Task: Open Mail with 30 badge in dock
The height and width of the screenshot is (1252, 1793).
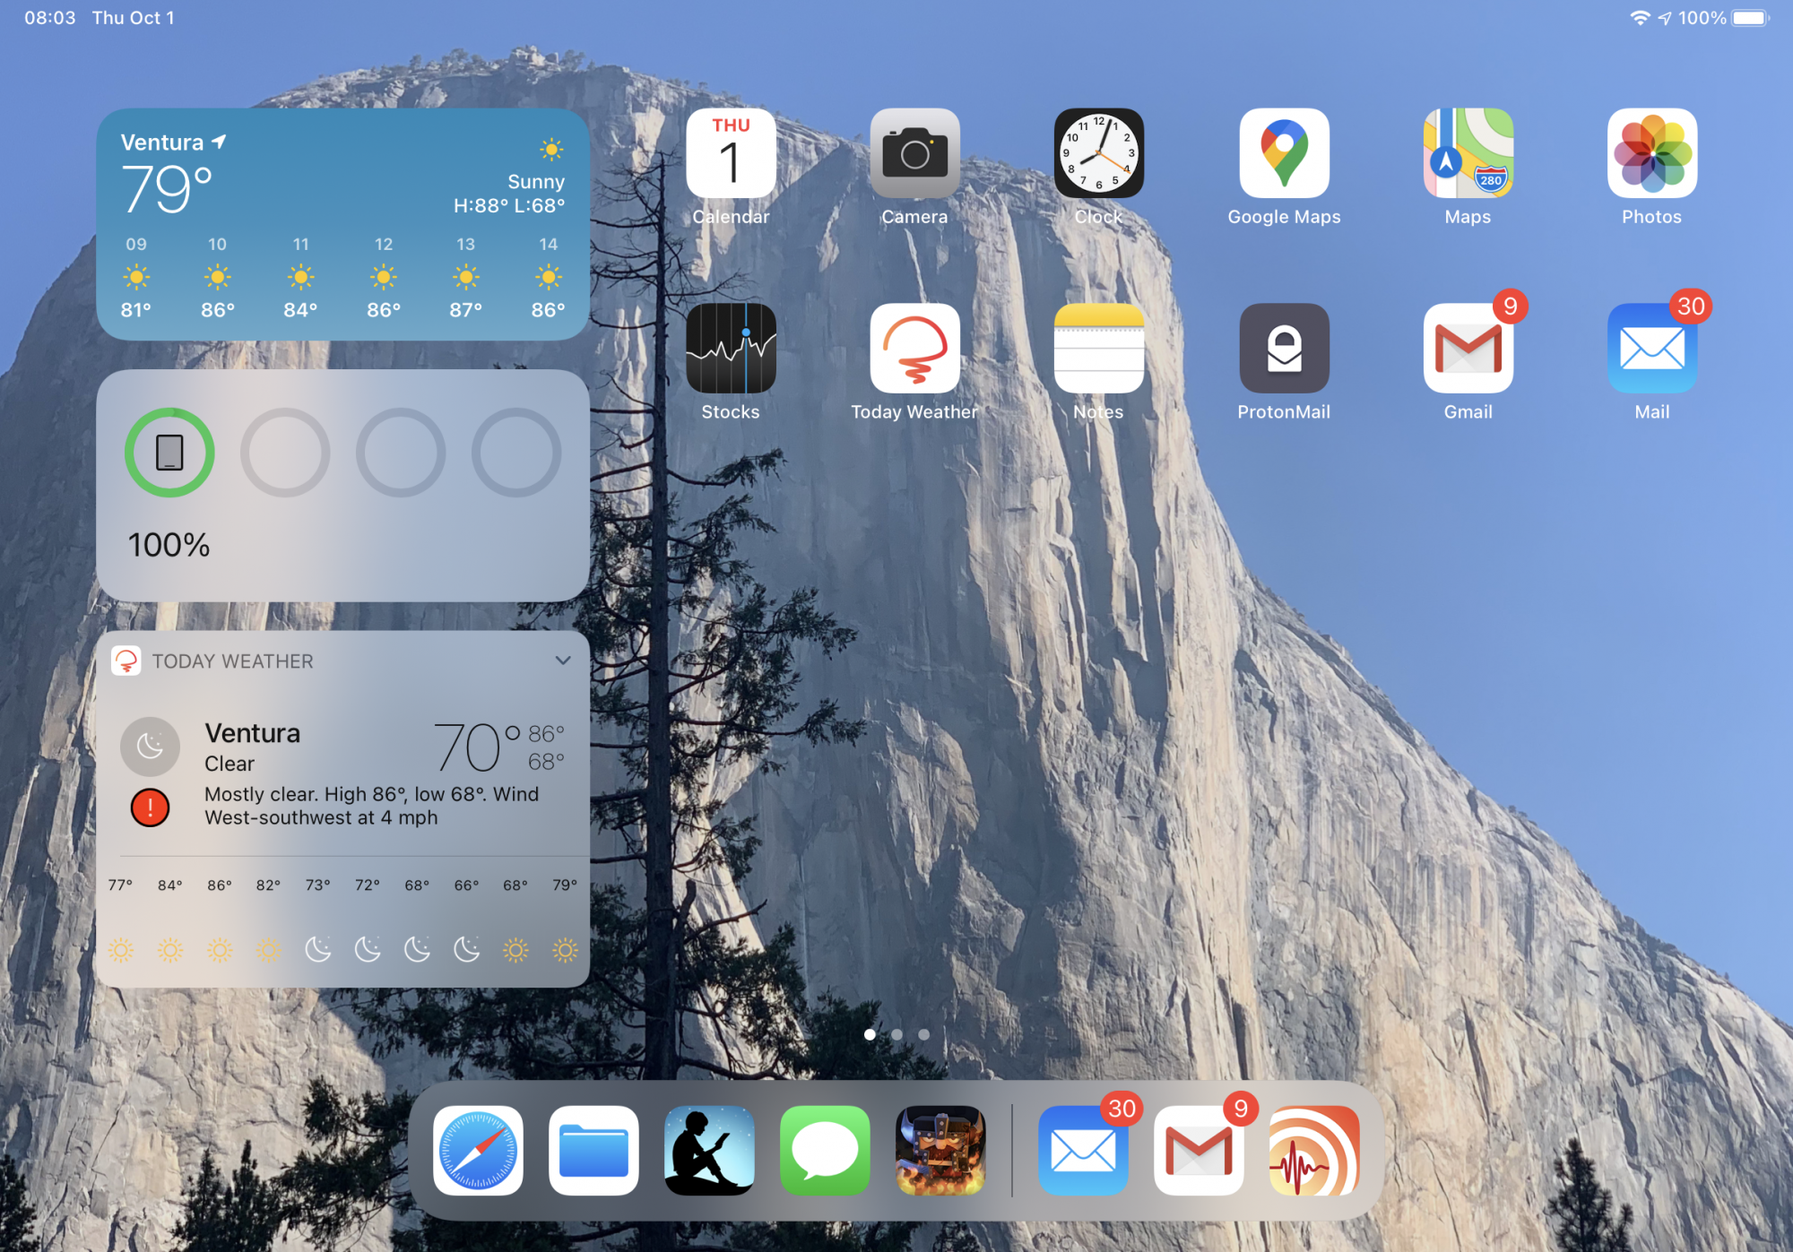Action: click(1083, 1150)
